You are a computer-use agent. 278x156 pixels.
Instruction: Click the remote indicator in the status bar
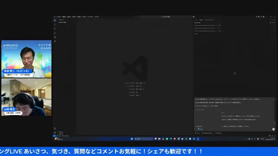(54, 136)
